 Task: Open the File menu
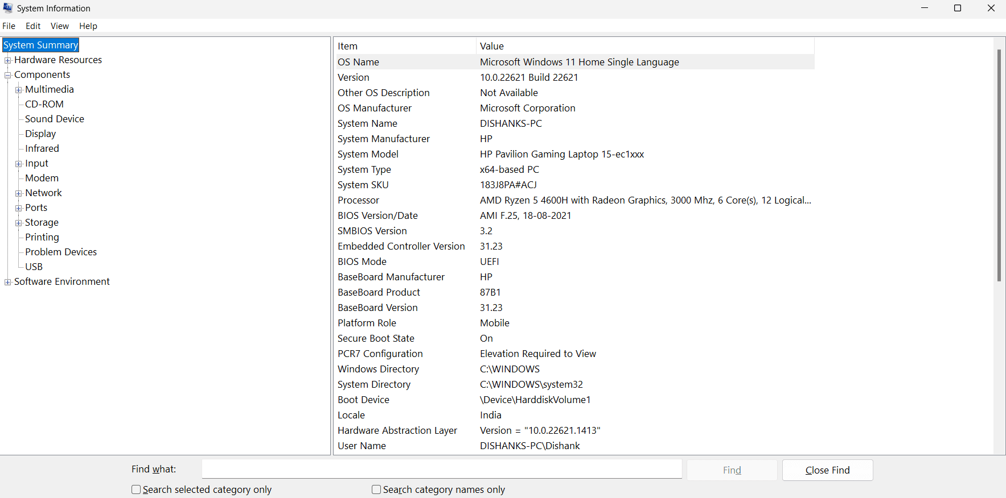click(9, 26)
